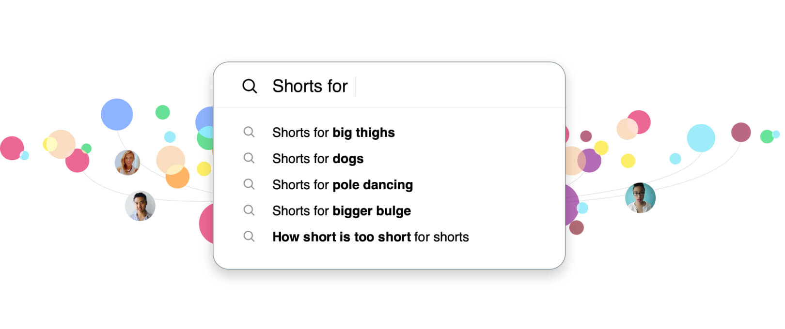Viewport: 785px width, 329px height.
Task: Click the orange circle left of the search box
Action: tap(177, 177)
